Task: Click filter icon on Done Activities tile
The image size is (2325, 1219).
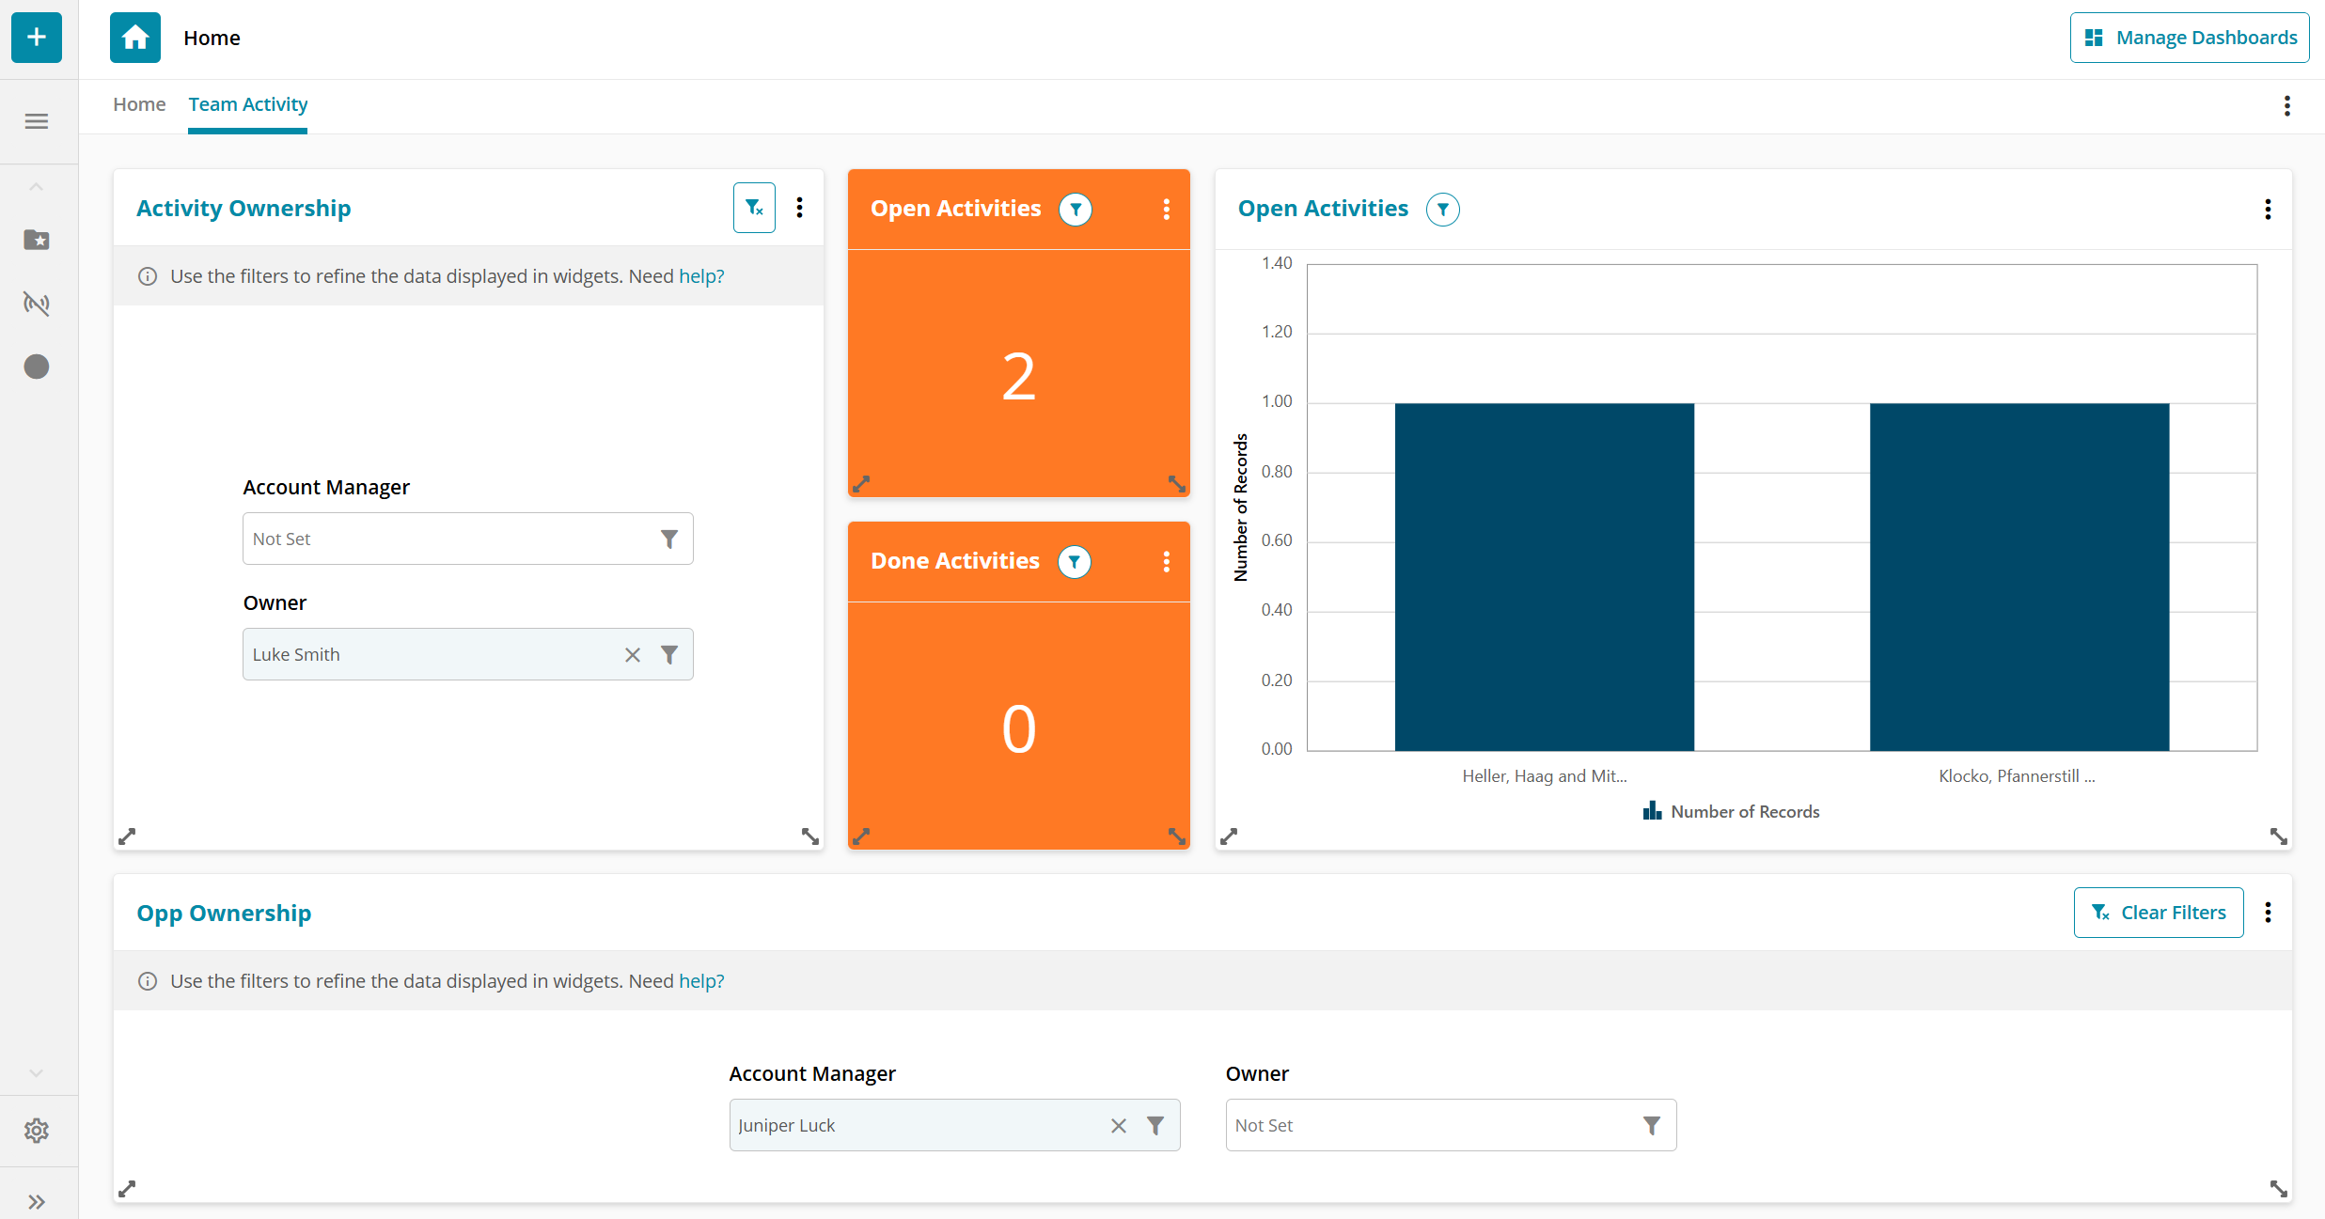Action: (x=1074, y=562)
